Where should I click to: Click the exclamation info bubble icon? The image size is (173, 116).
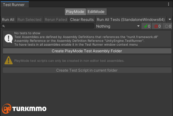pos(9,39)
